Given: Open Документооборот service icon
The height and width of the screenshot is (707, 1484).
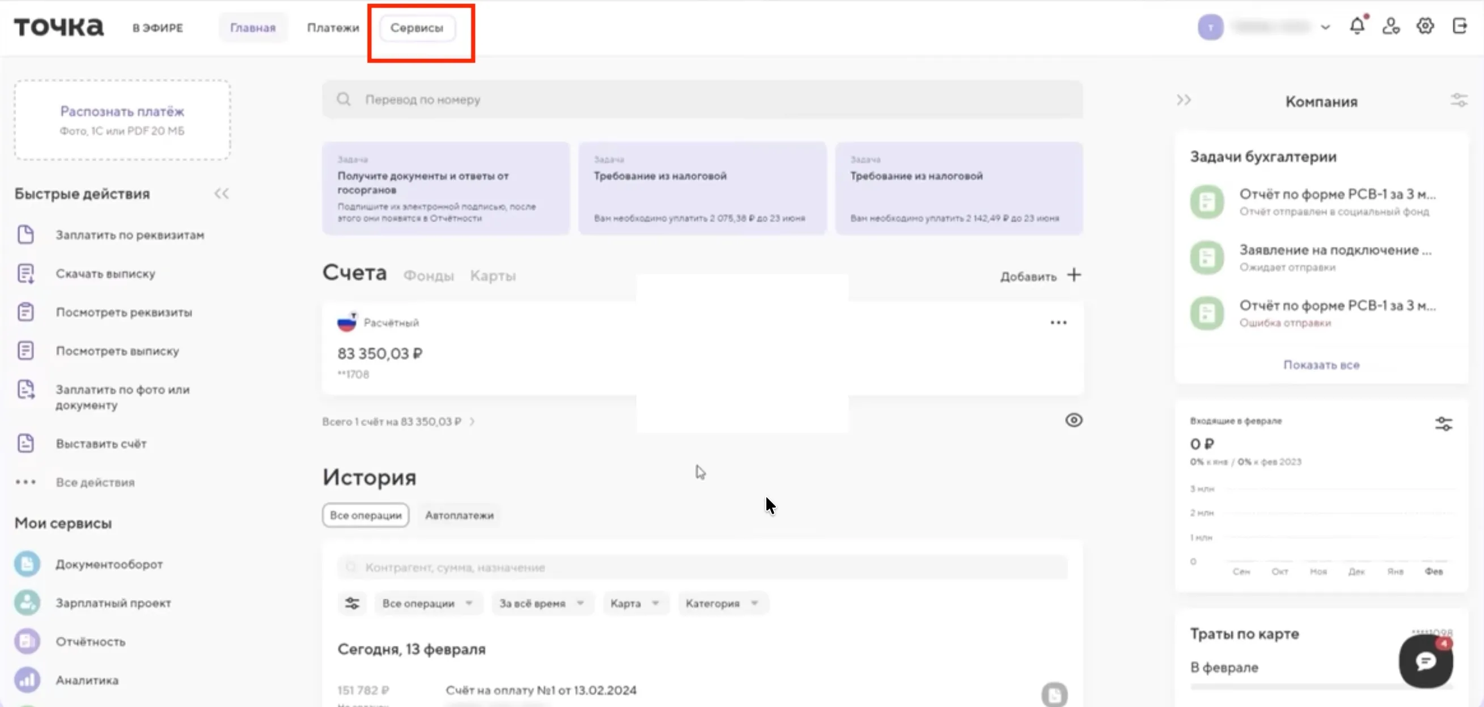Looking at the screenshot, I should click(x=27, y=564).
